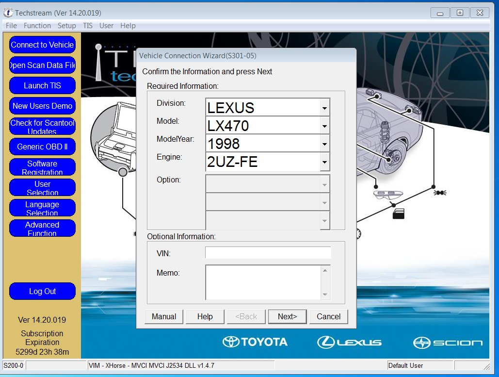This screenshot has width=499, height=377.
Task: Click the Connect to Vehicle button
Action: coord(42,45)
